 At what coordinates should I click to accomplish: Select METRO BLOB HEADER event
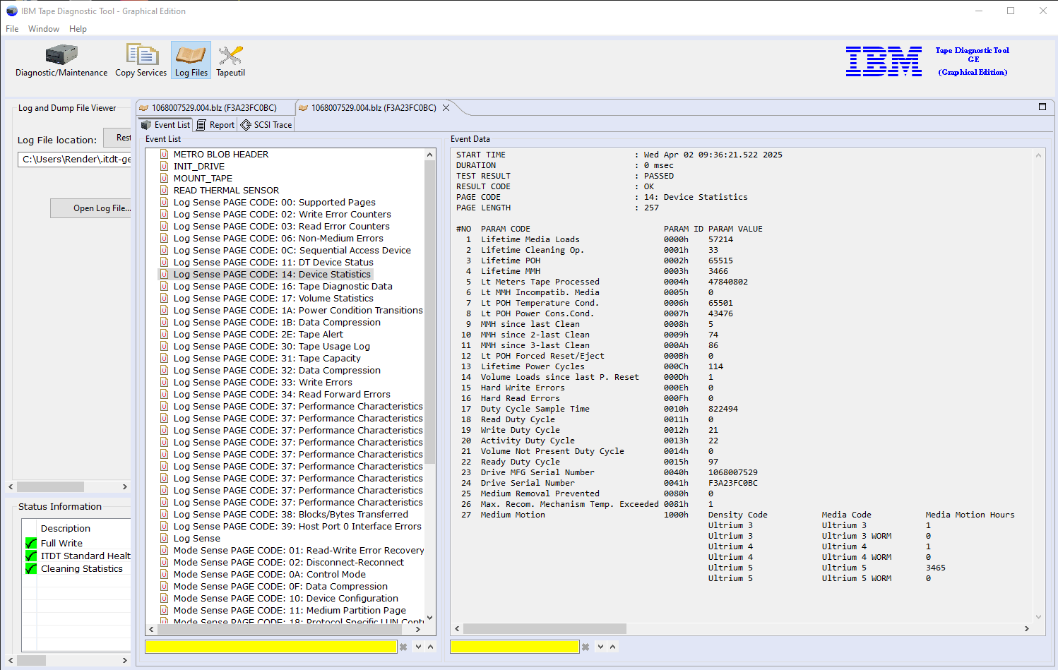[221, 154]
